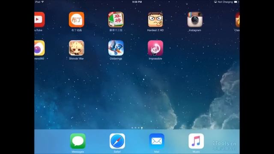Open the Oddwings game
The image size is (274, 154).
coord(116,48)
